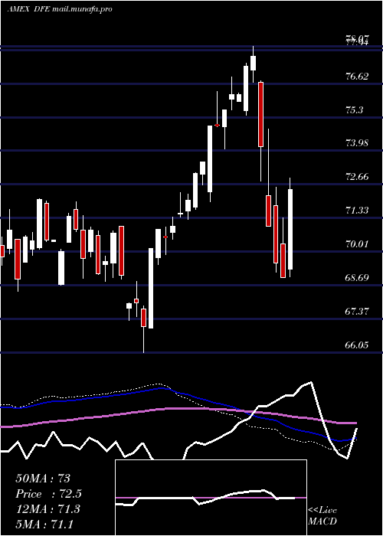The height and width of the screenshot is (536, 383).
Task: Select the 68.69 price axis label
Action: [x=357, y=277]
